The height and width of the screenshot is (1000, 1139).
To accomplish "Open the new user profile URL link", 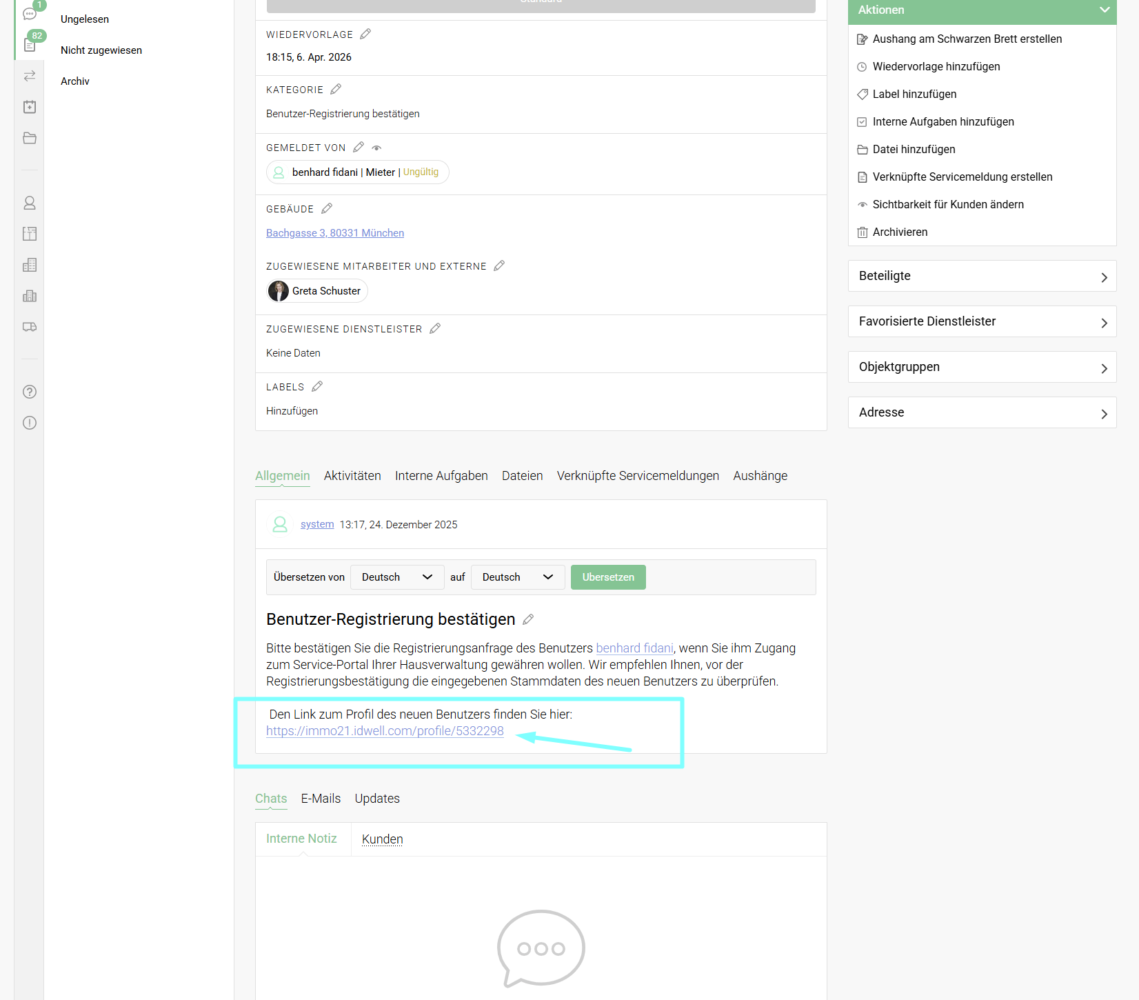I will point(385,731).
